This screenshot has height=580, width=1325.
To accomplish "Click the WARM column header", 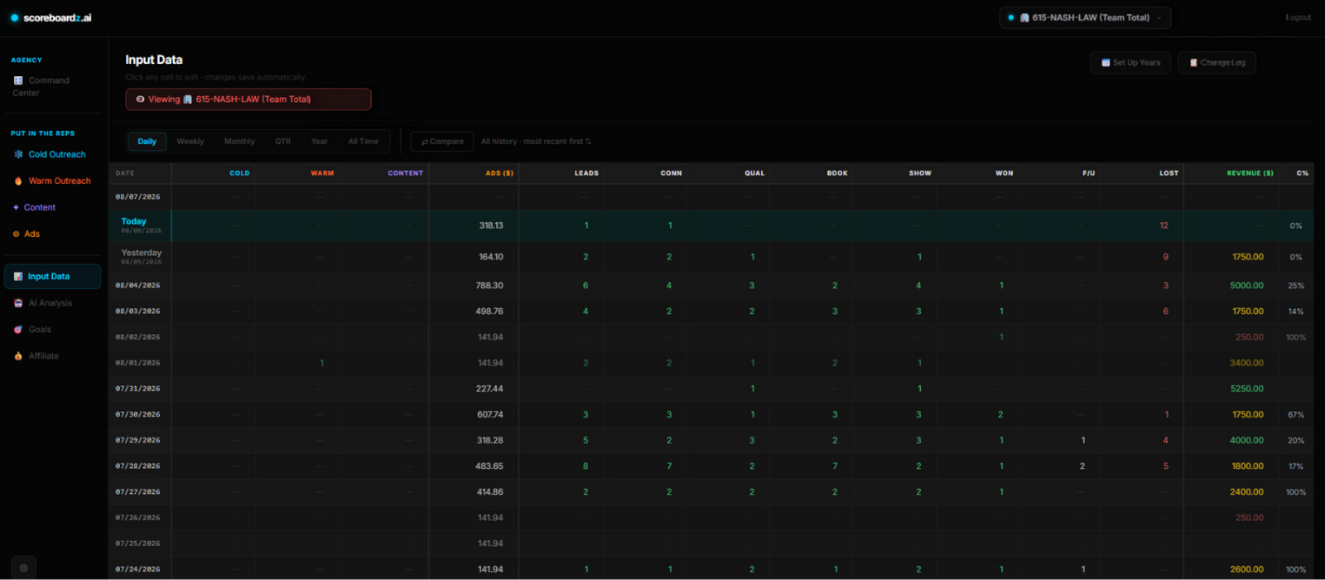I will click(322, 173).
